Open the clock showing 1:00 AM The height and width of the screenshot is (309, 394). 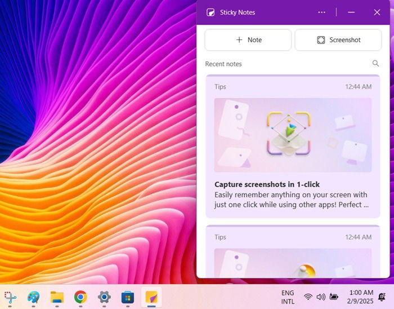(361, 297)
